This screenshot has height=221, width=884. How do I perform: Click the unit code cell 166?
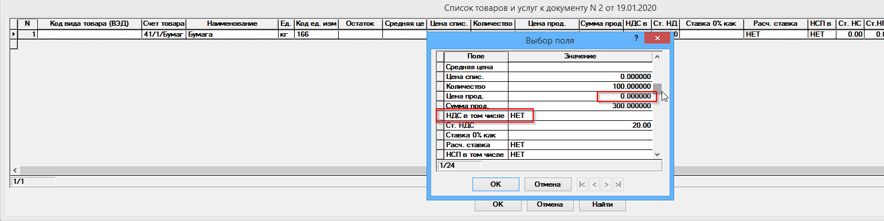pos(316,34)
